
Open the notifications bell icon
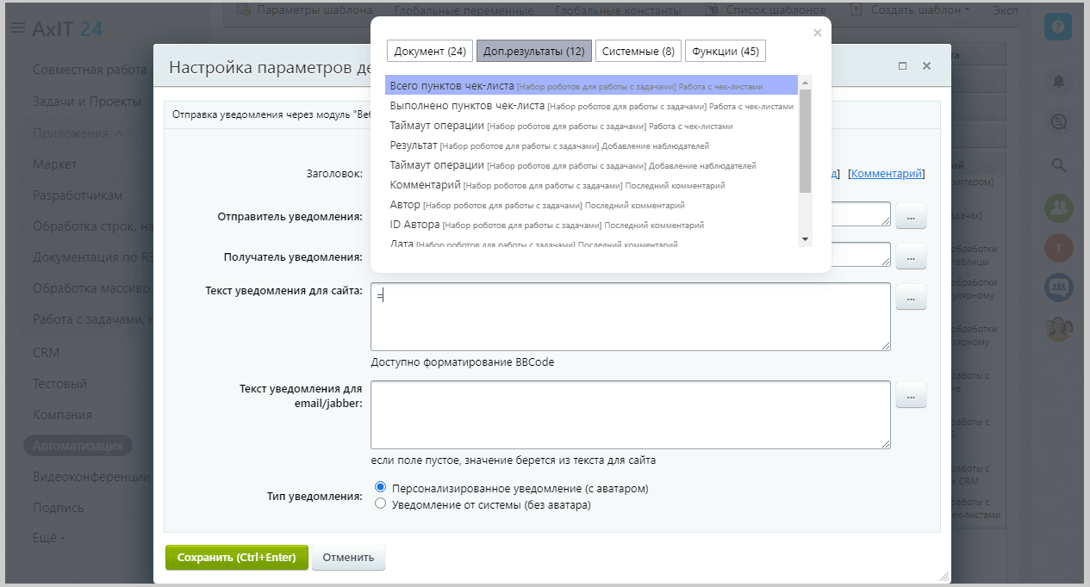click(1058, 82)
